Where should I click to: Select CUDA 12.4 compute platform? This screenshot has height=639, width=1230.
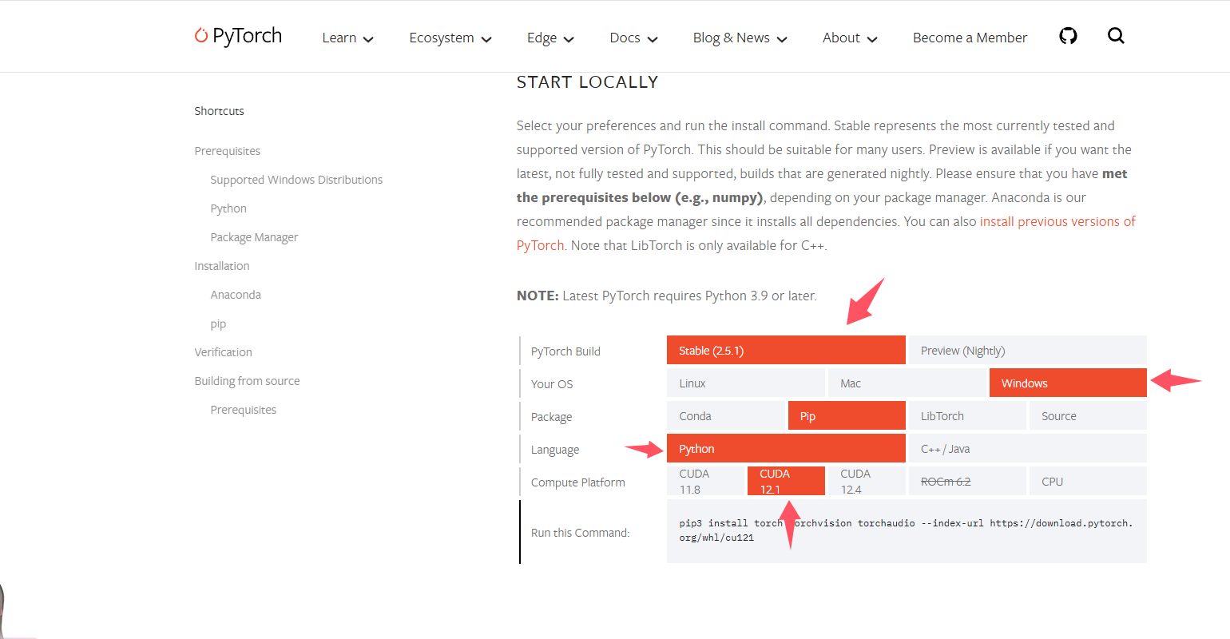click(867, 481)
